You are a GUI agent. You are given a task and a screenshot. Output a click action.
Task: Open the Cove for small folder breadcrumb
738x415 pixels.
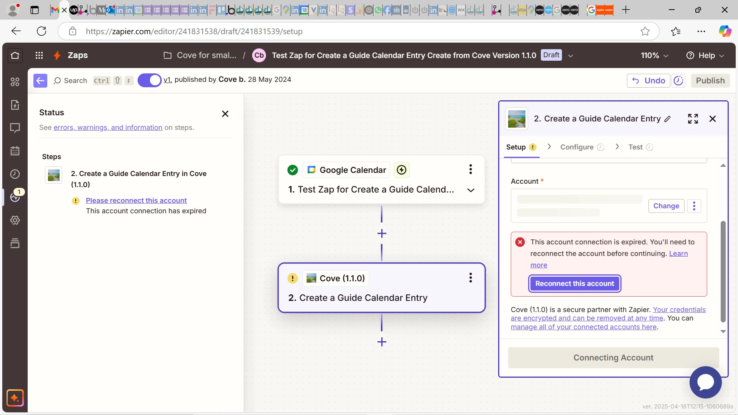pyautogui.click(x=200, y=55)
